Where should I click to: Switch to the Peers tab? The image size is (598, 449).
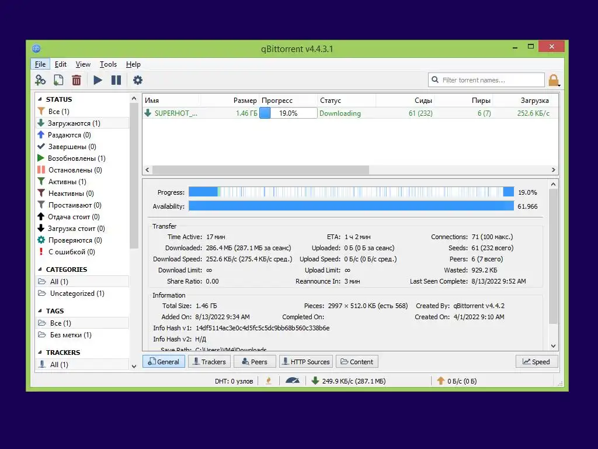[x=255, y=361]
